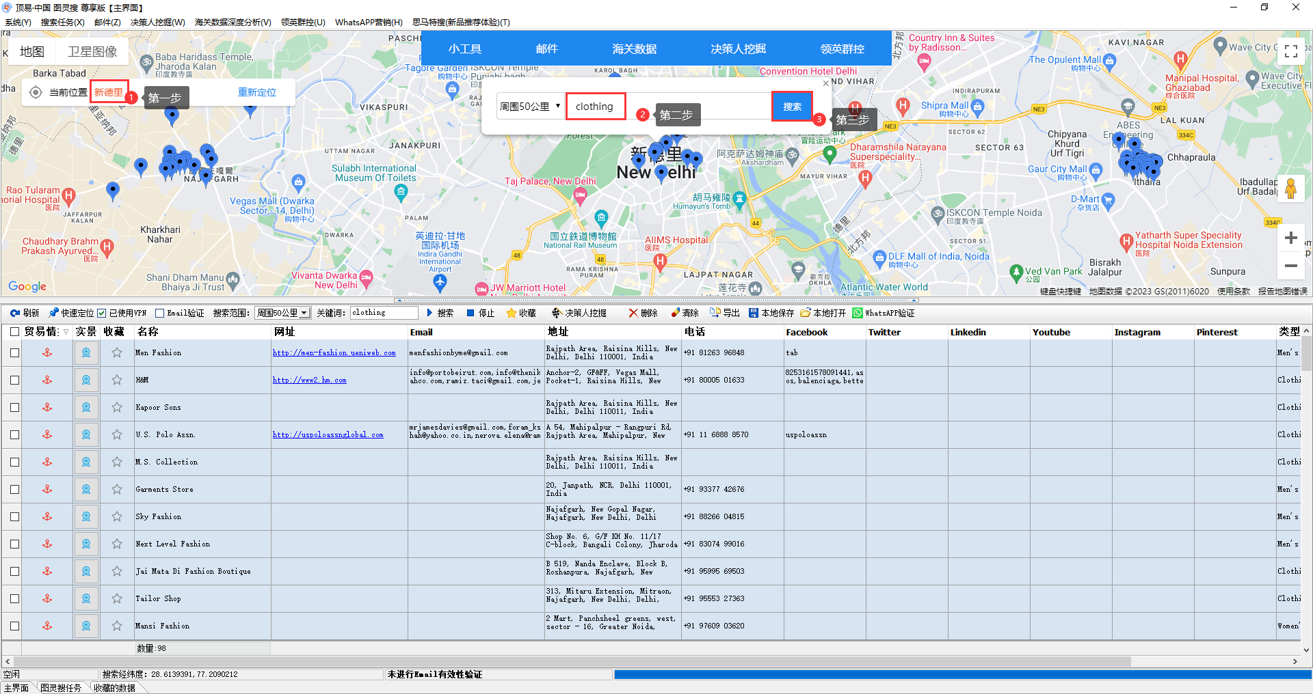This screenshot has width=1313, height=694.
Task: Stop the search with 停止 button
Action: [x=481, y=313]
